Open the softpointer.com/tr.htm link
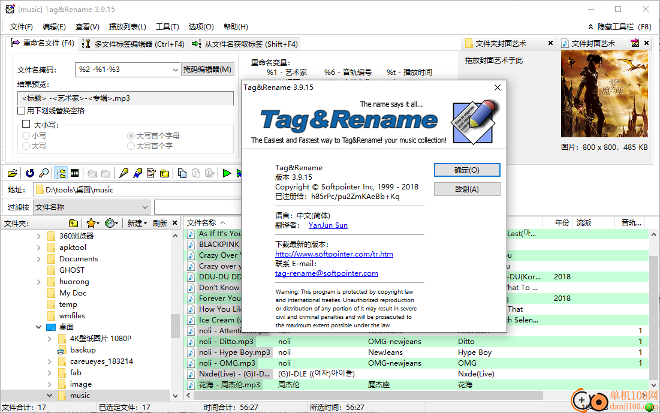 pos(334,254)
